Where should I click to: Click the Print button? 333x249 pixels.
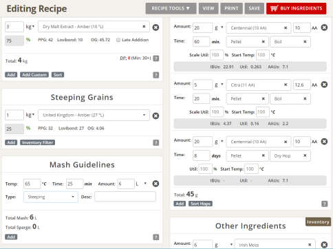[x=231, y=8]
